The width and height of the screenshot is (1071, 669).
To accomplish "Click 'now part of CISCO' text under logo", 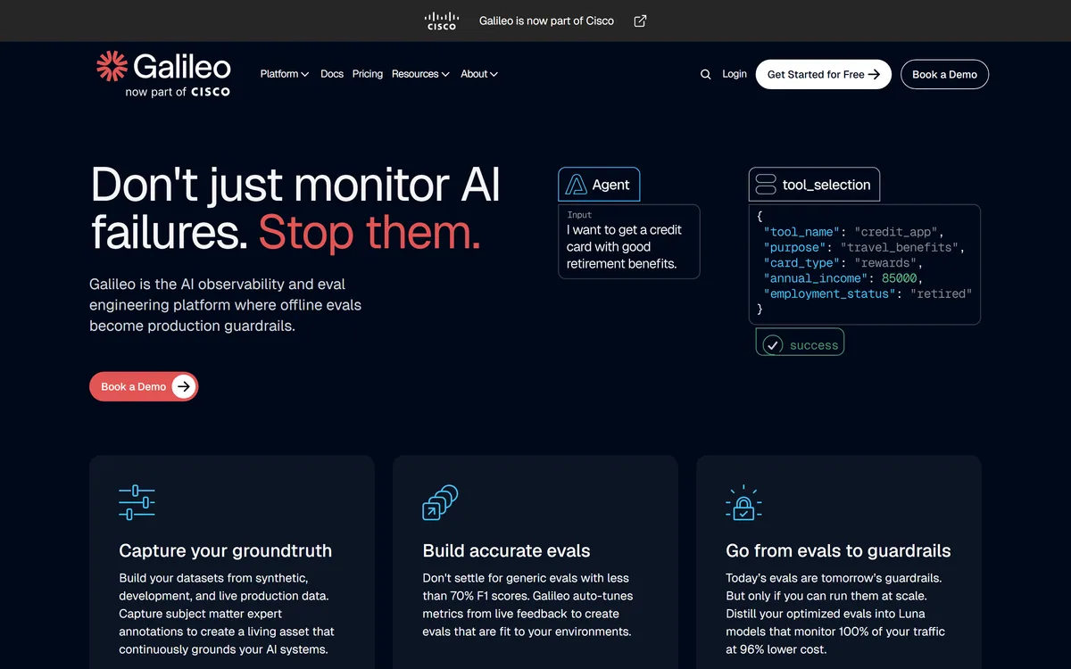I will (x=178, y=91).
